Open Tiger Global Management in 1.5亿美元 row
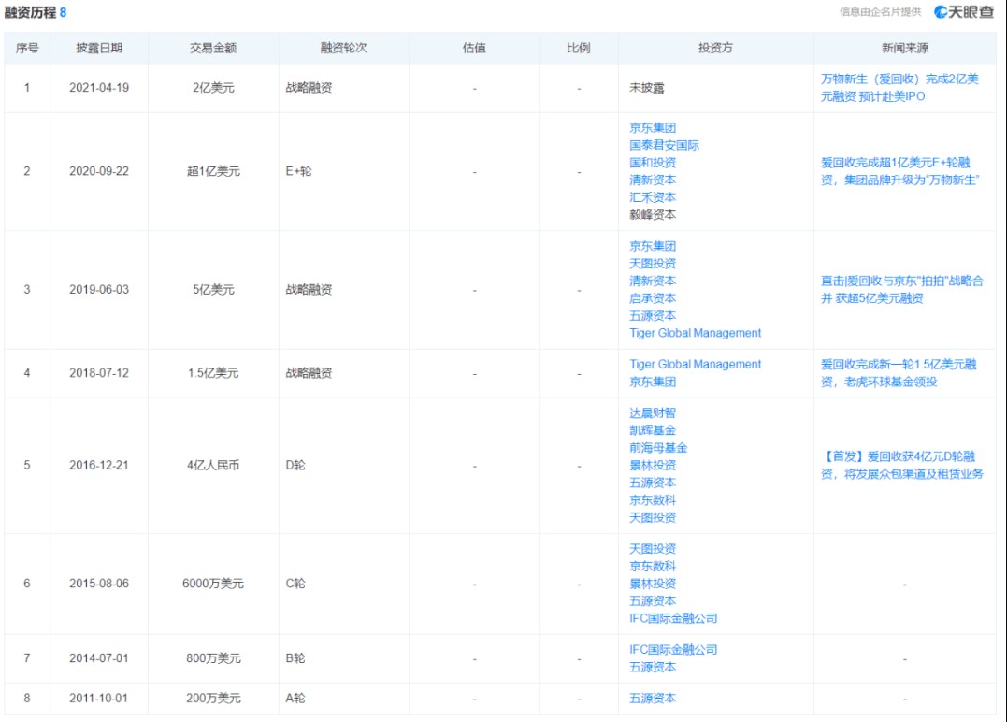Viewport: 1007px width, 722px height. [695, 364]
